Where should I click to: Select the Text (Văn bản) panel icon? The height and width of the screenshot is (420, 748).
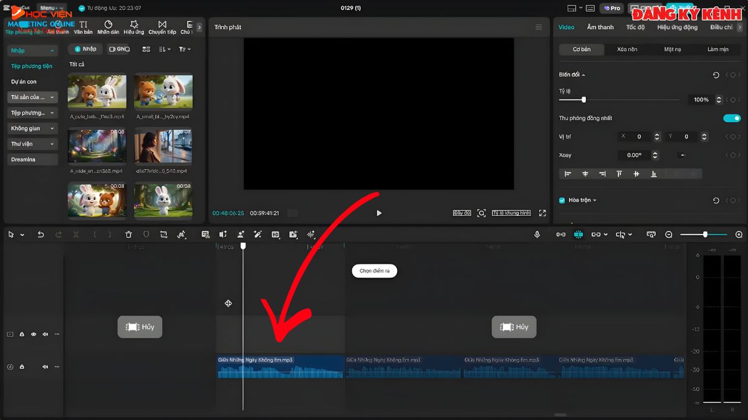[x=84, y=26]
